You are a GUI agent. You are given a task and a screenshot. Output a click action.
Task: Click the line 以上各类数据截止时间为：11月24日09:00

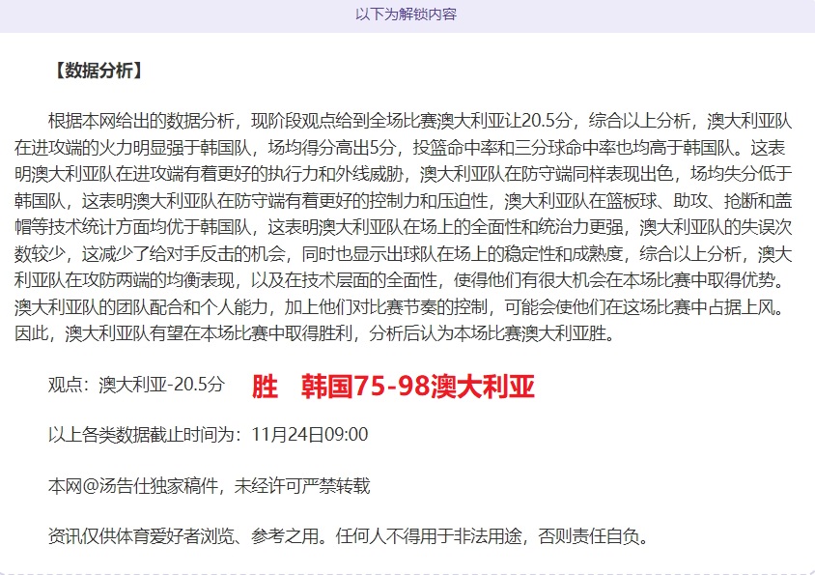[208, 435]
